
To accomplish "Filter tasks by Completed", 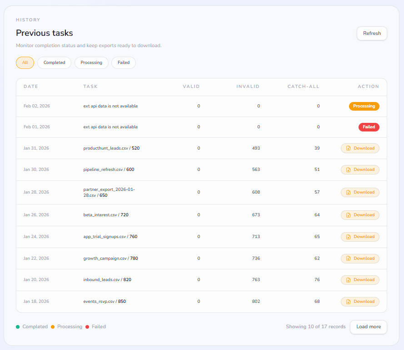I will pyautogui.click(x=54, y=63).
